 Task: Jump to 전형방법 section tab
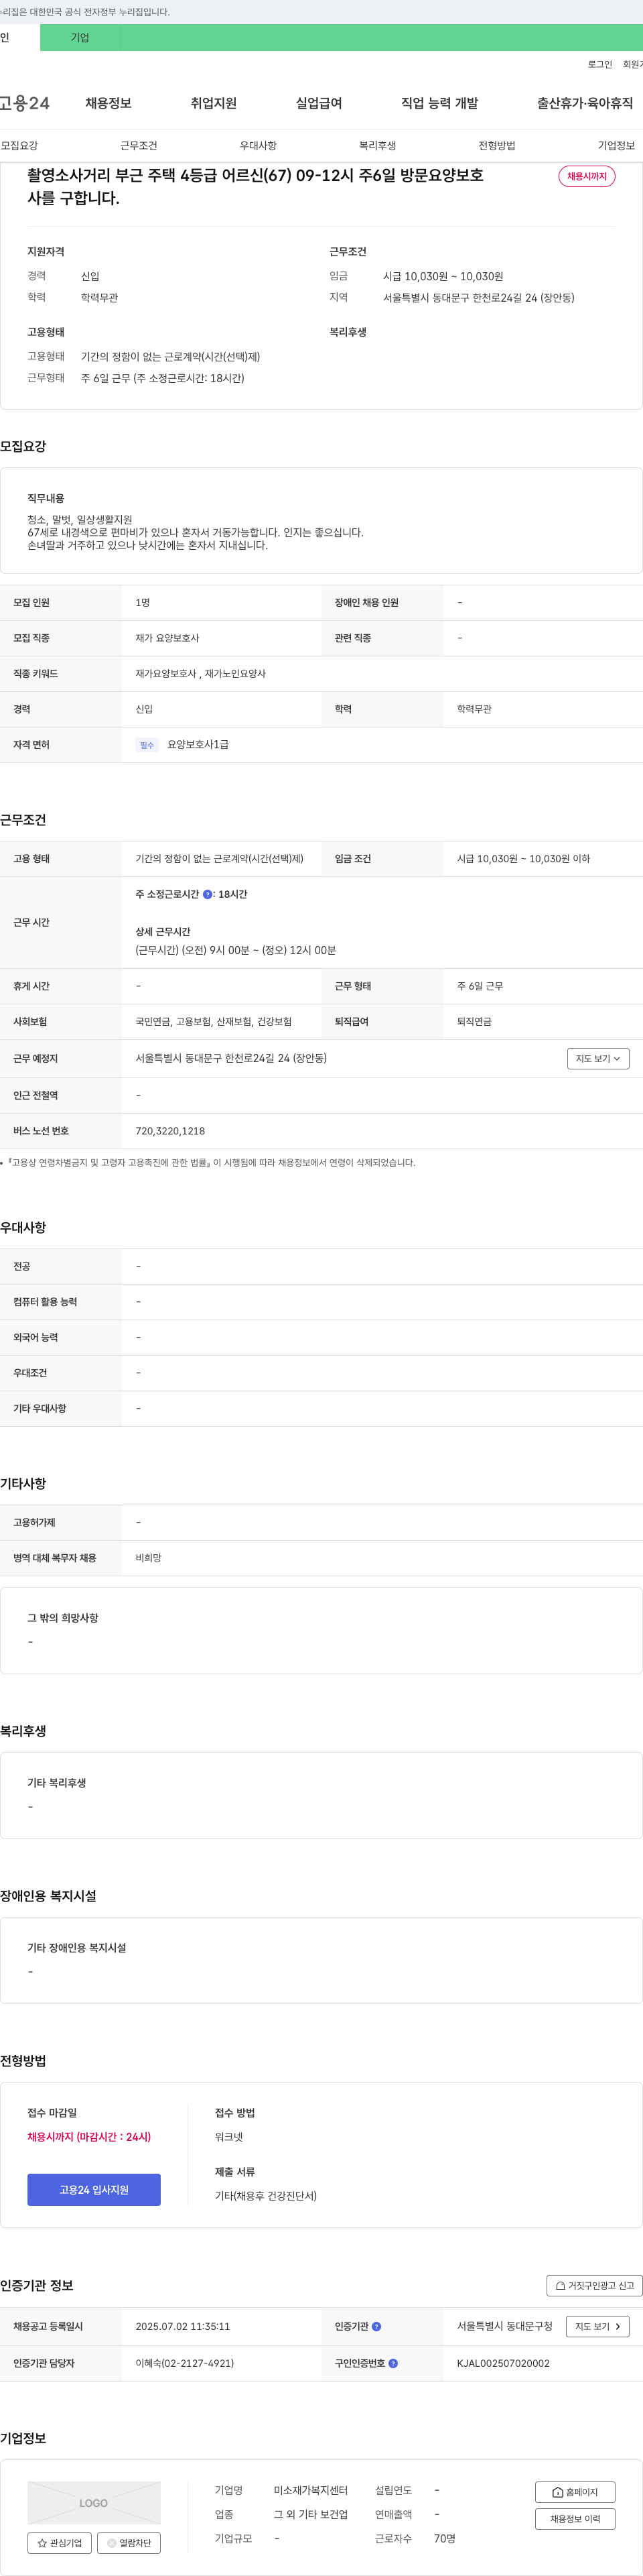click(497, 145)
